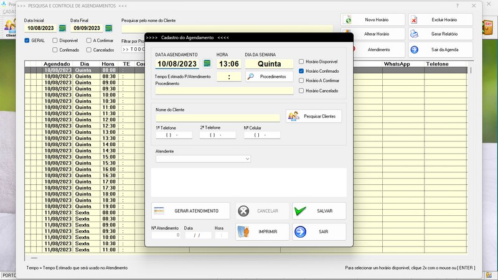Click grey X icon on Cancelar
Screen dimensions: 498x280
243,211
